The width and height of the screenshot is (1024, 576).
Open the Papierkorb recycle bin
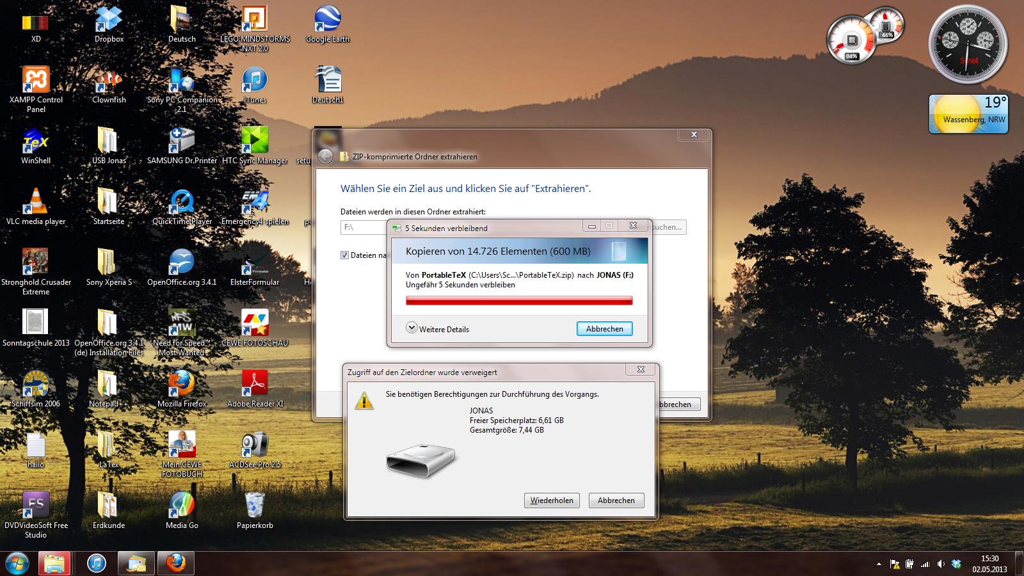pyautogui.click(x=255, y=506)
